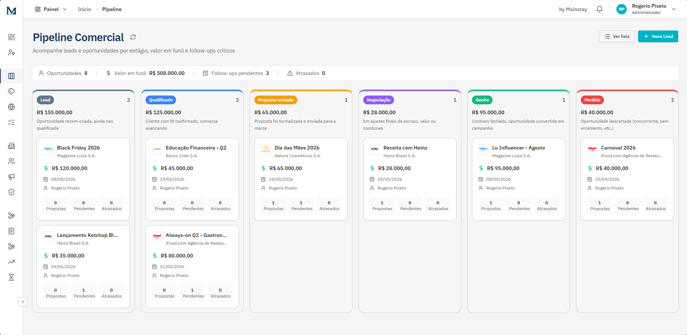Click the Valor em funil R$ 508.000,00 stat
687x335 pixels.
[x=145, y=73]
